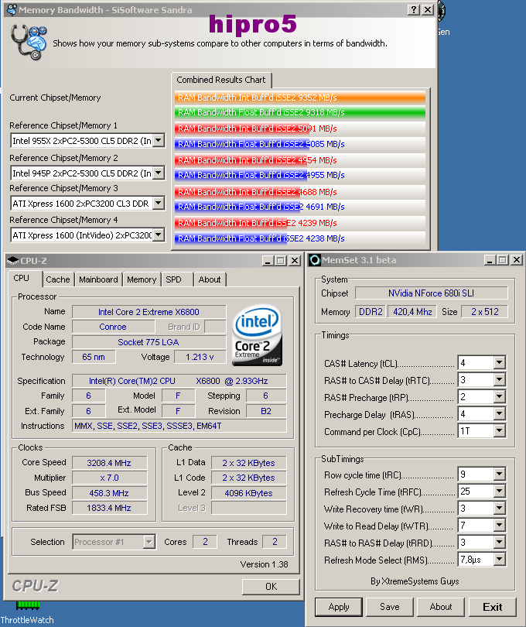Switch to CPU-Z About tab
The image size is (526, 627).
point(210,279)
